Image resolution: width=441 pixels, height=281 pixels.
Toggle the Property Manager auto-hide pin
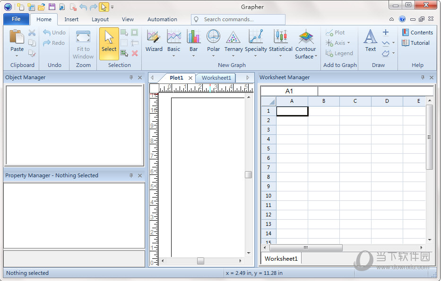(131, 175)
